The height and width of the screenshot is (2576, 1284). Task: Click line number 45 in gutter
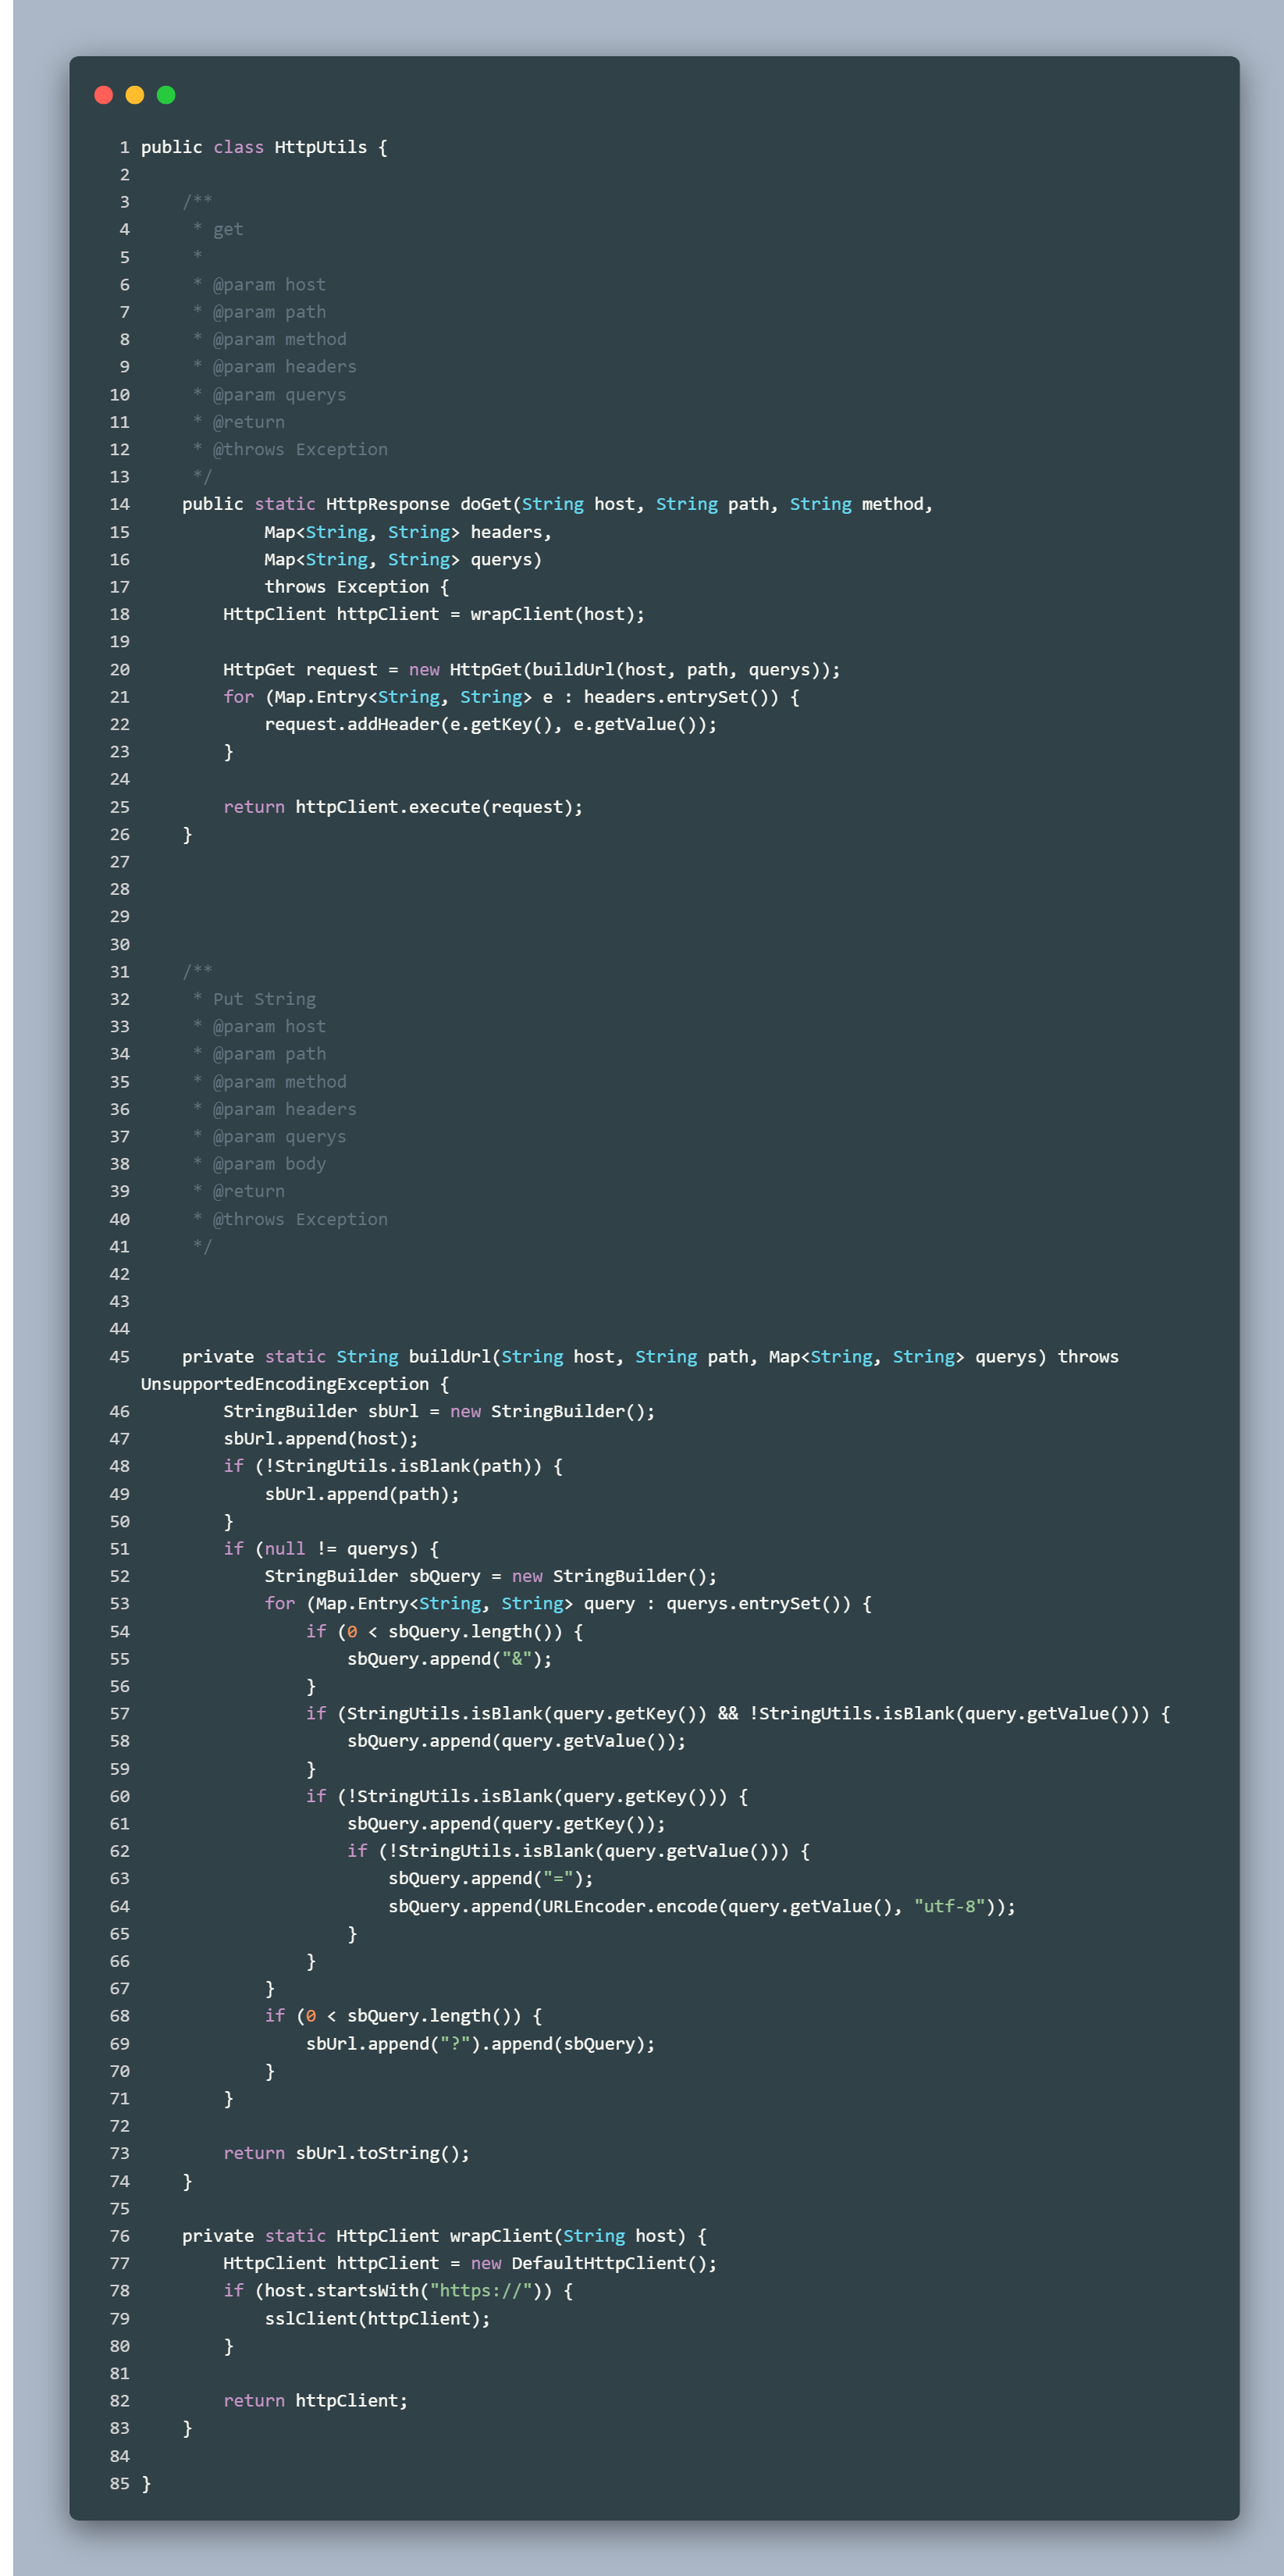tap(120, 1357)
